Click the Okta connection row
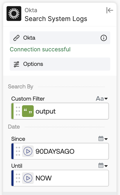This screenshot has width=120, height=195. pos(60,38)
